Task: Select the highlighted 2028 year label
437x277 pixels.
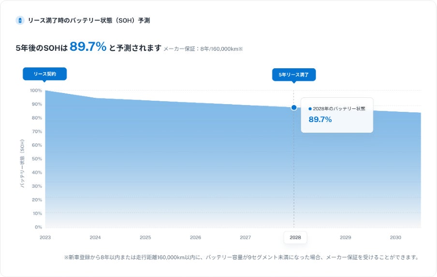Action: [x=295, y=238]
